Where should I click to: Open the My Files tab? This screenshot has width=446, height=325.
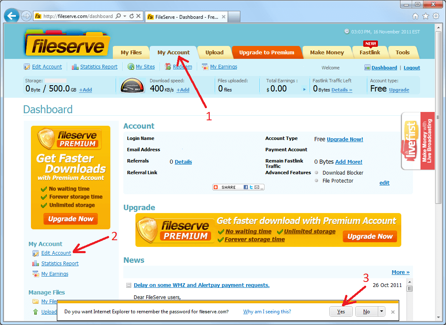click(x=131, y=52)
